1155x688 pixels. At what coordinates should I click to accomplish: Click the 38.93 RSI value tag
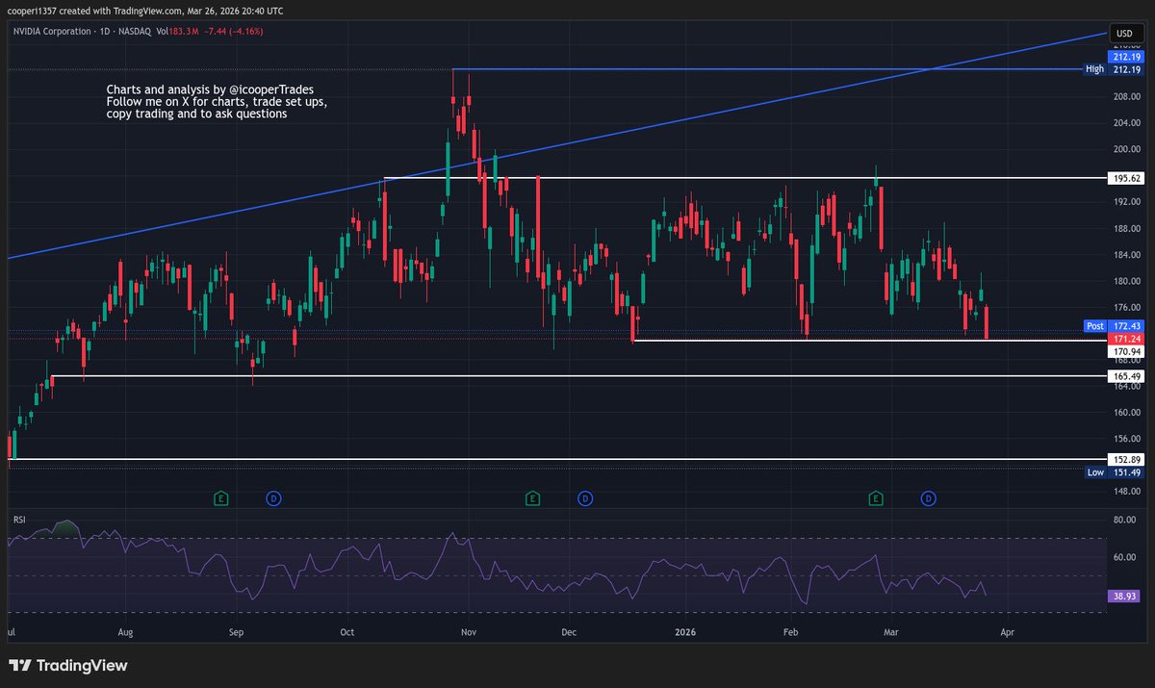[1125, 597]
